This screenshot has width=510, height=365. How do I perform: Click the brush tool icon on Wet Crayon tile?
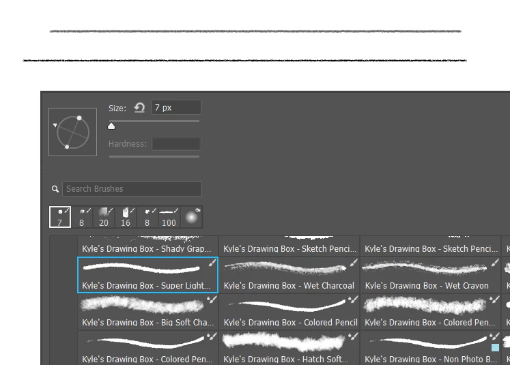click(495, 263)
